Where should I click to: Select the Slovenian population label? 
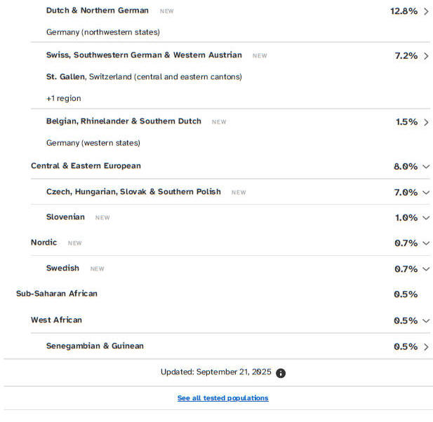tap(65, 217)
